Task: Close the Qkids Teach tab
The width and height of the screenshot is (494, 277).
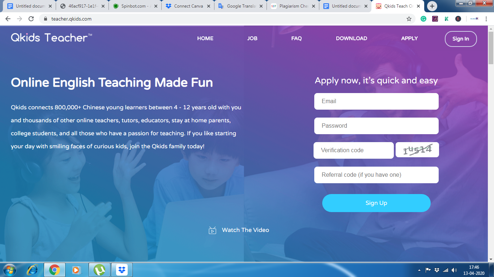Action: tap(418, 6)
